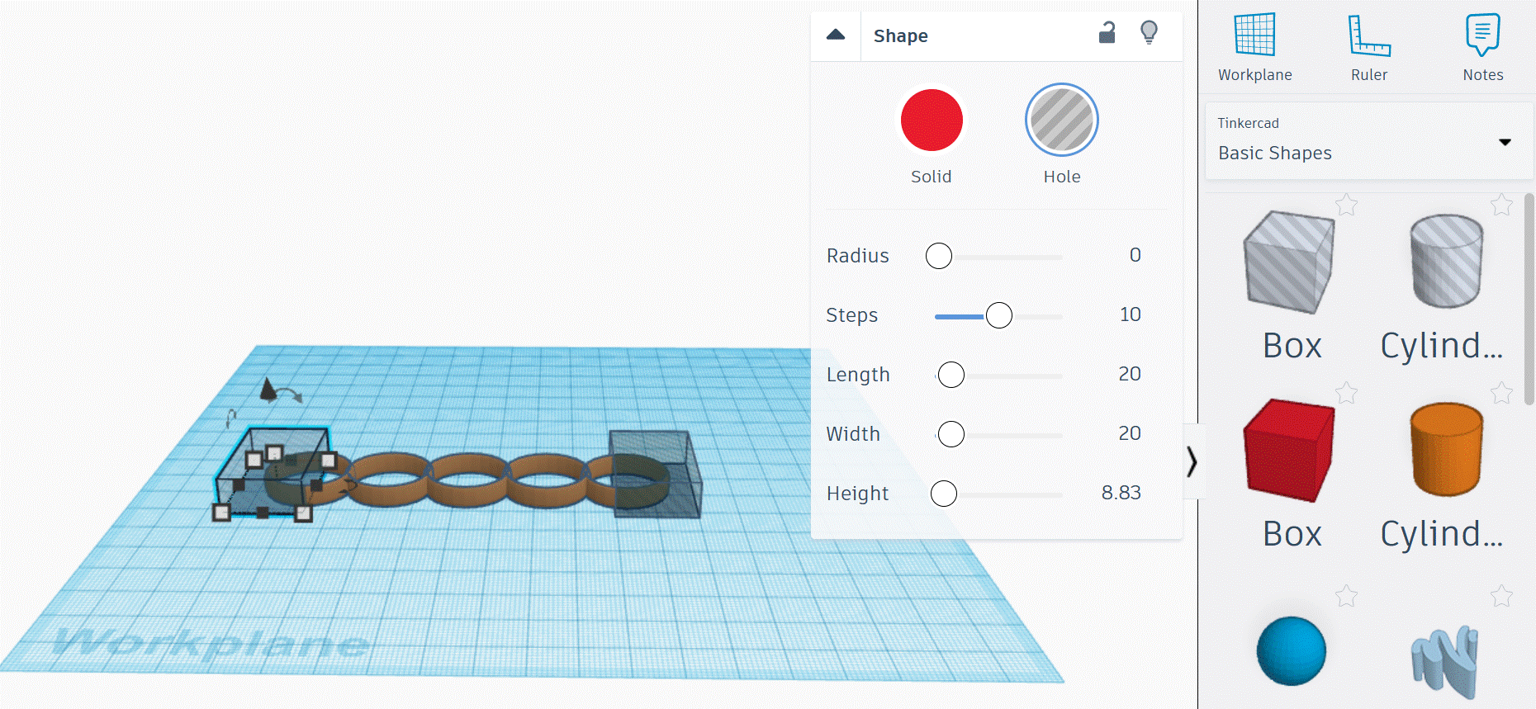Favorite the hole Cylinder with its star
1536x709 pixels.
[1501, 204]
